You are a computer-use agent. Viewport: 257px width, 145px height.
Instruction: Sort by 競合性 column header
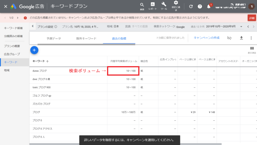(144, 61)
